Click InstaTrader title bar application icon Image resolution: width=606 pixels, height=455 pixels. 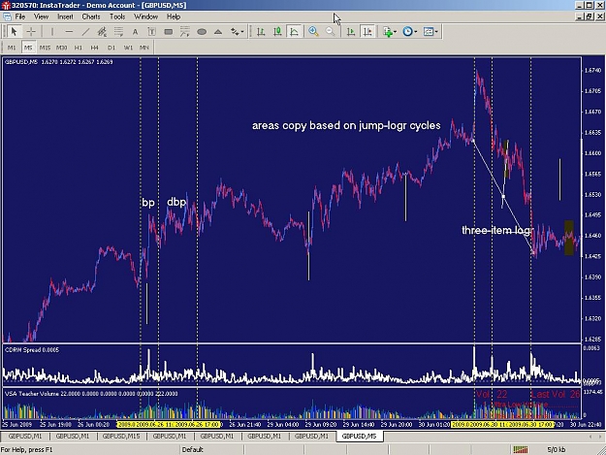tap(6, 5)
